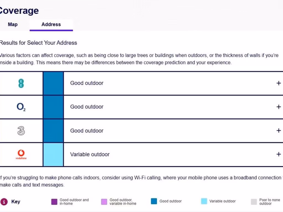
Task: Click EE's dark blue coverage color block
Action: (53, 83)
